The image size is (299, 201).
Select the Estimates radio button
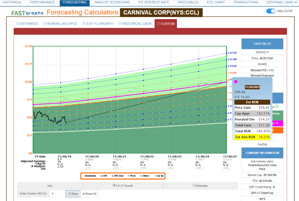click(194, 185)
